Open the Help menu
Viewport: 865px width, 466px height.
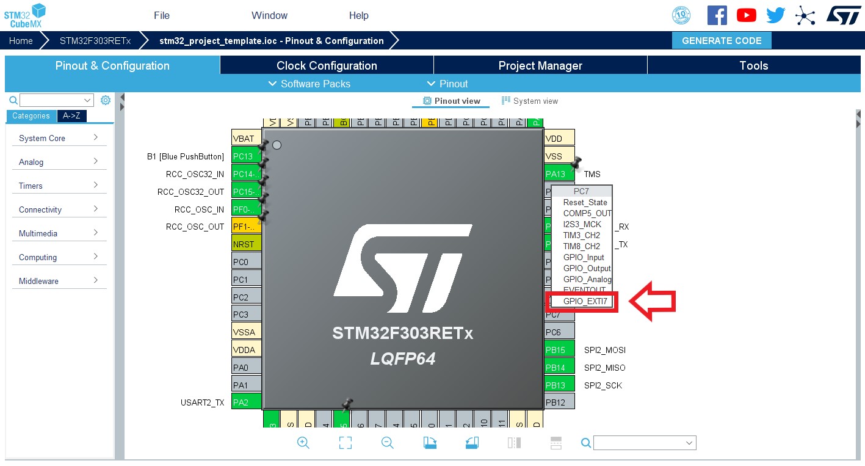(x=359, y=15)
